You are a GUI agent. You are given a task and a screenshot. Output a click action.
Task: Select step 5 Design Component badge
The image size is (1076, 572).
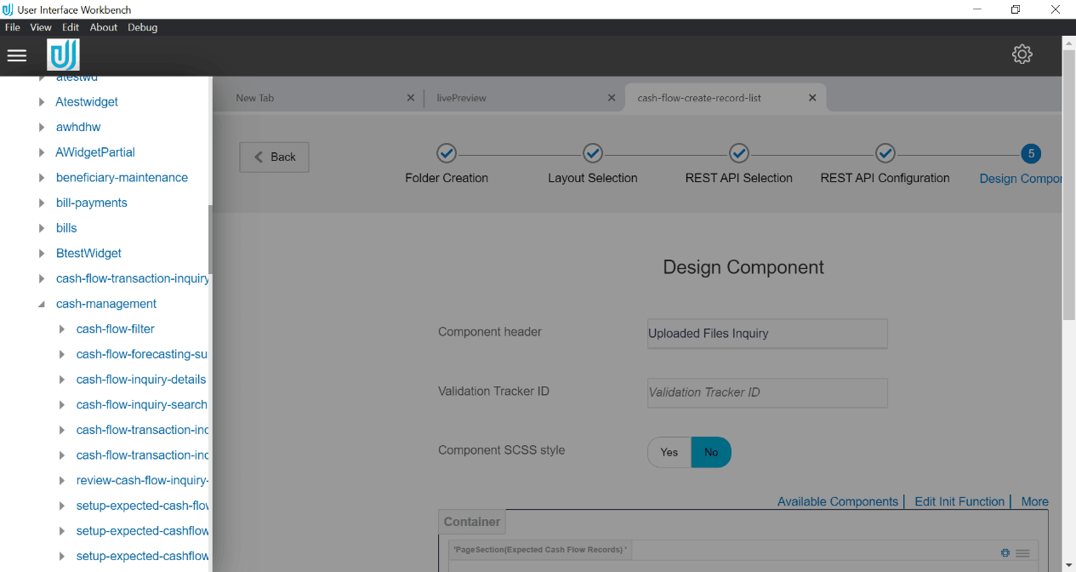[x=1031, y=154]
